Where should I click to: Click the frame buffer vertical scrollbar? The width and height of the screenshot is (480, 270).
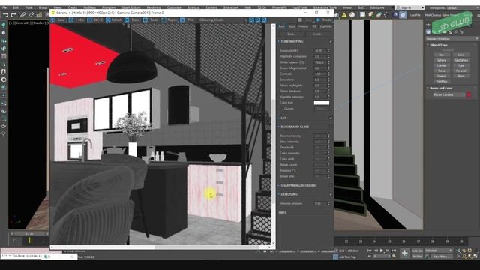coord(273,135)
